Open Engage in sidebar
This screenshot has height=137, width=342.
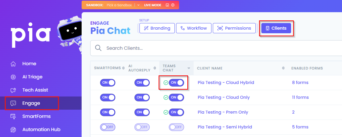point(31,103)
